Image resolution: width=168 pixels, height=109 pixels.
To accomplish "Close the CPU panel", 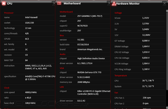I will coord(54,3).
